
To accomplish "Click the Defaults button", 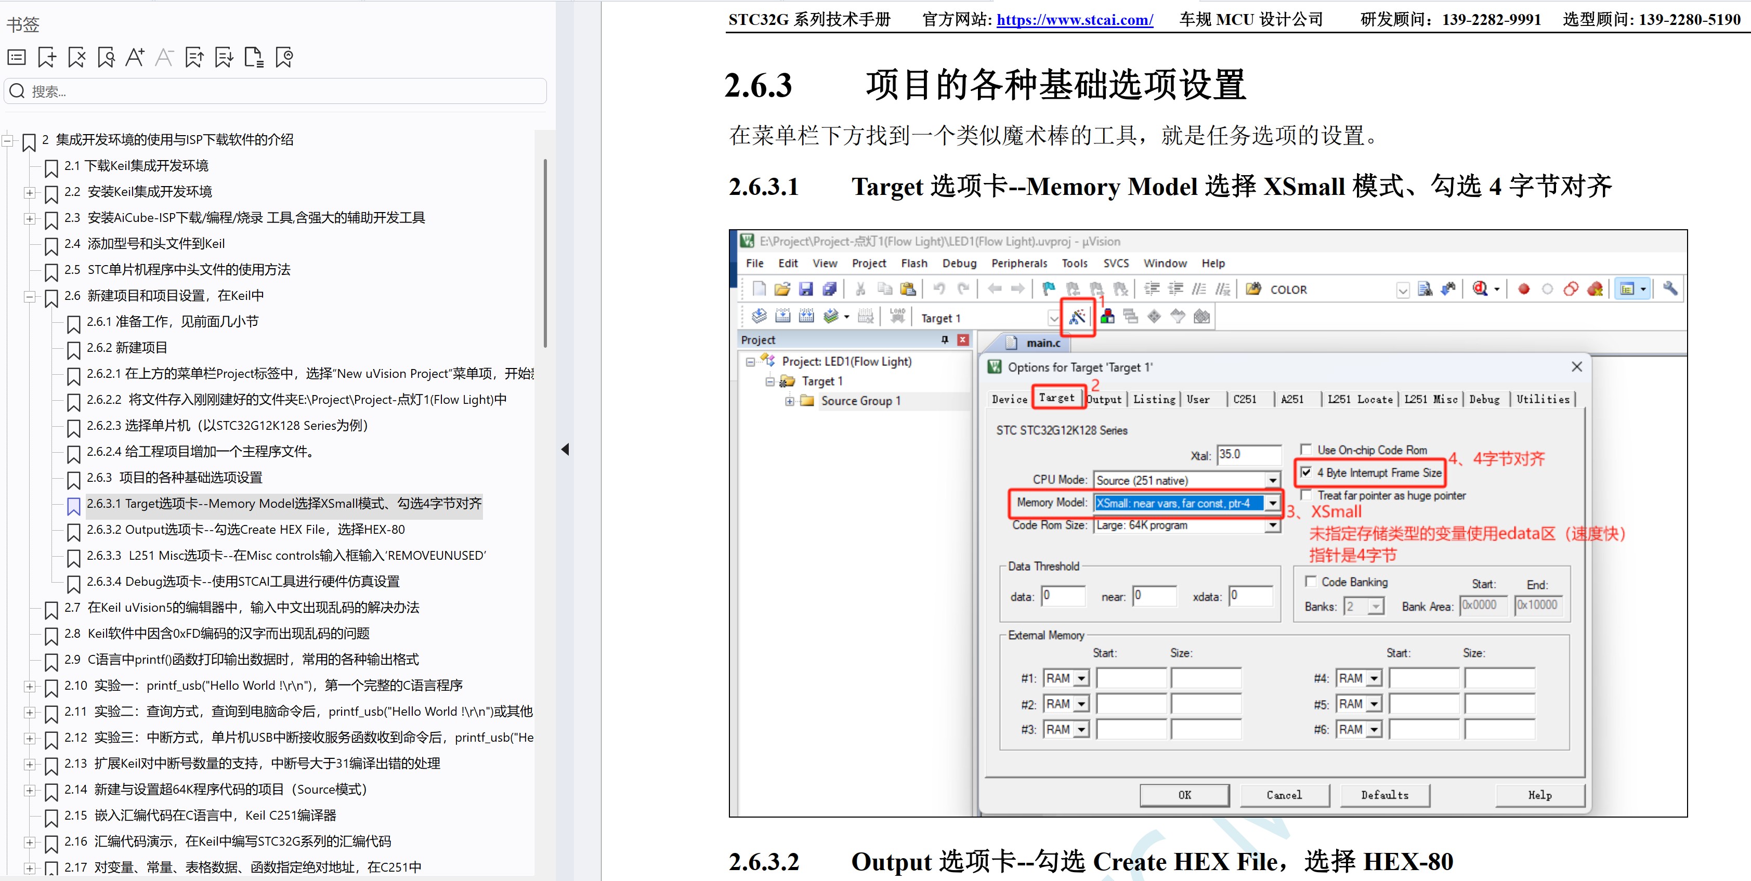I will coord(1384,795).
